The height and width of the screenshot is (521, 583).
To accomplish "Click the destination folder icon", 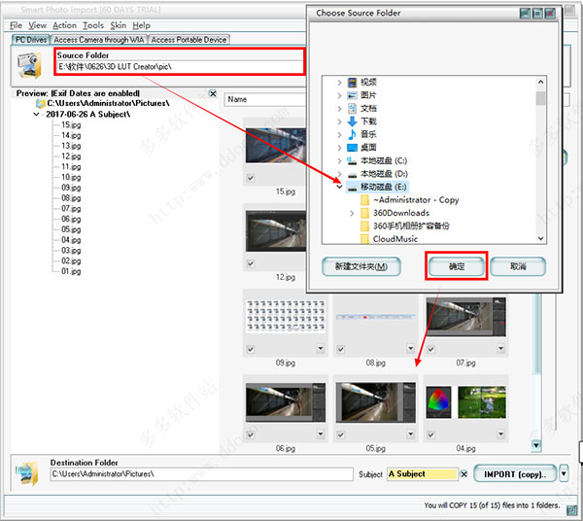I will [27, 473].
